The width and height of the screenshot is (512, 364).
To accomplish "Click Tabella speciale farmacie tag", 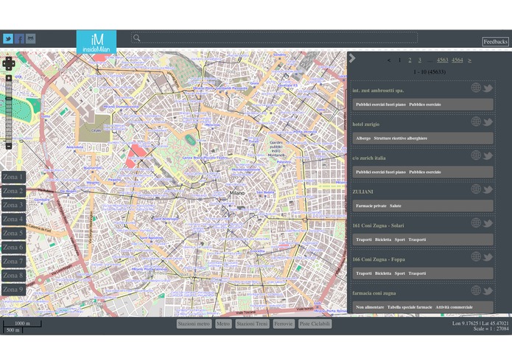I will click(x=410, y=307).
